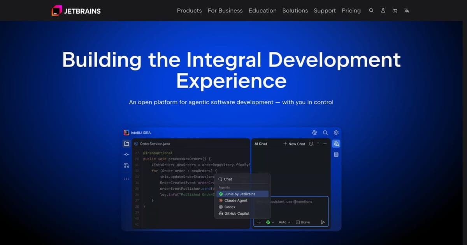This screenshot has height=245, width=467.
Task: Click the More tool windows ellipsis icon
Action: [126, 179]
